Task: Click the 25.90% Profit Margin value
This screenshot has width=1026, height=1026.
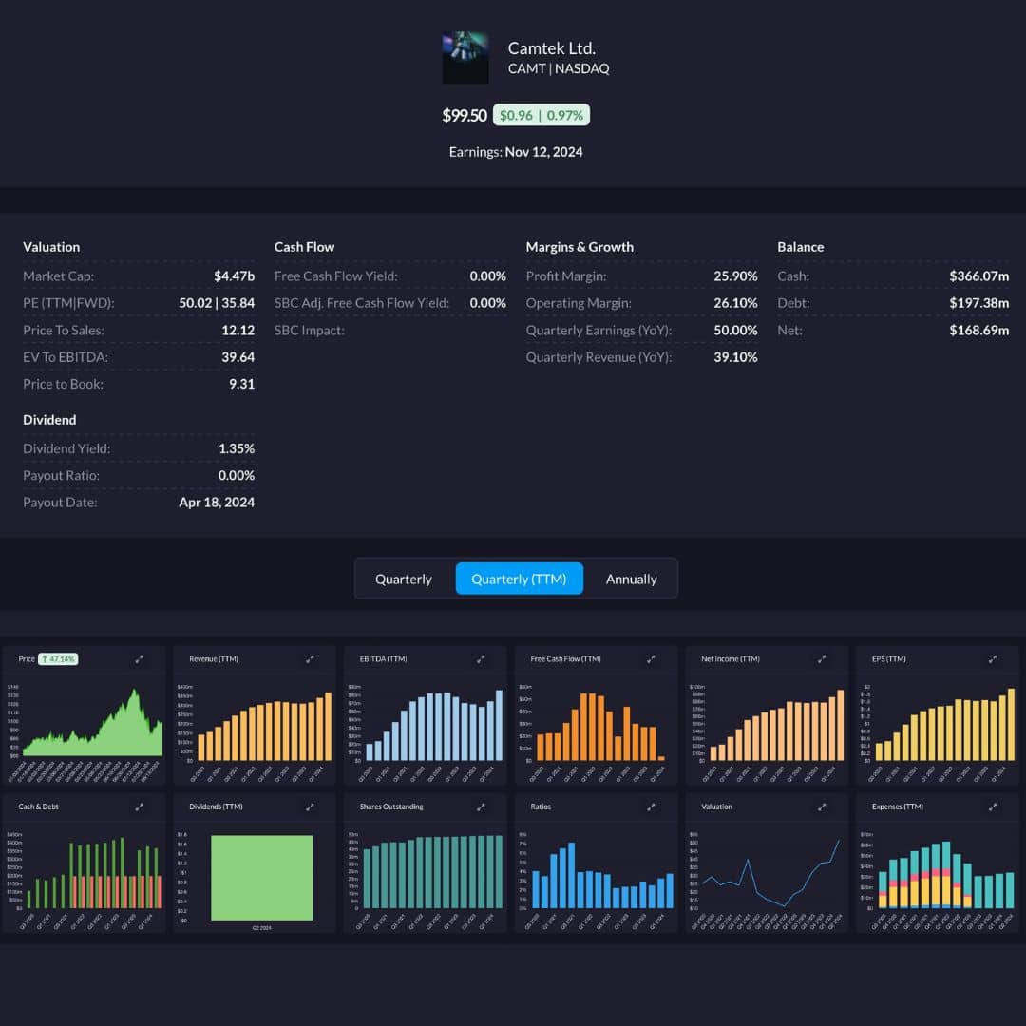Action: click(x=735, y=276)
